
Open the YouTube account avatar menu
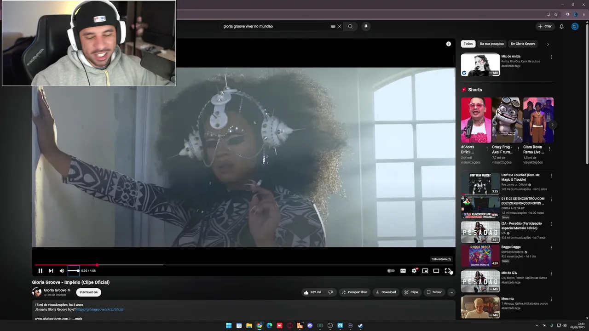(x=575, y=26)
